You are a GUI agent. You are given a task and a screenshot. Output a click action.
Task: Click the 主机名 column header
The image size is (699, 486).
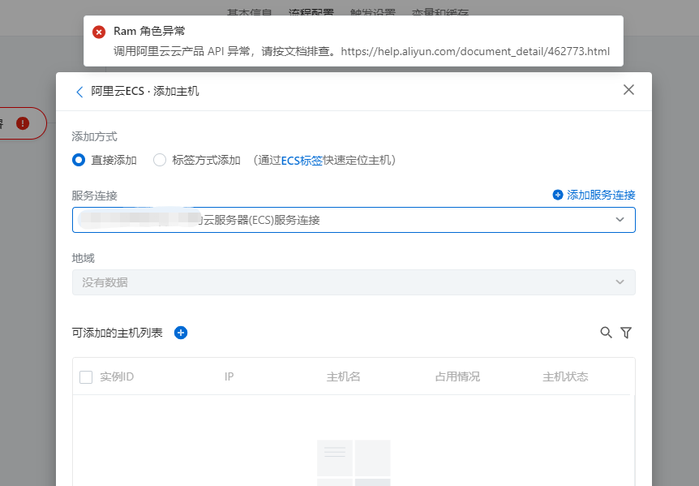coord(343,376)
